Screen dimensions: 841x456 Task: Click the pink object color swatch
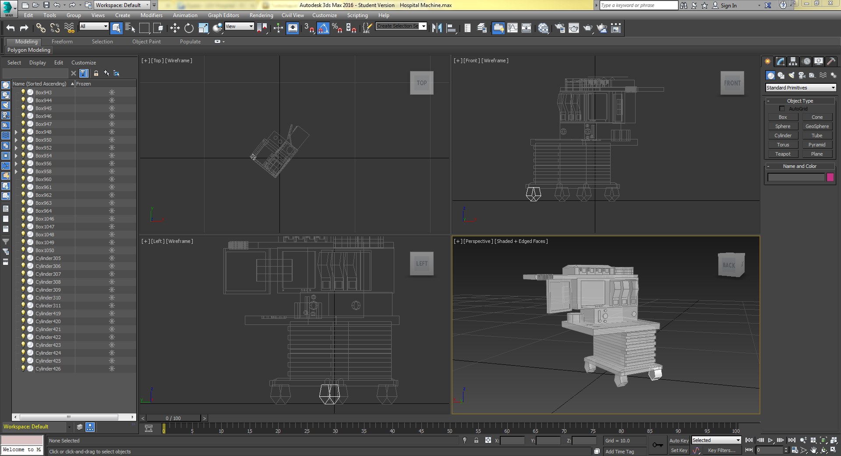[830, 177]
